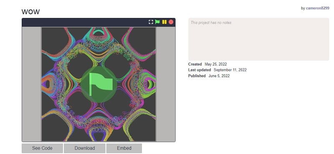Click the purple arch at the stage's bottom

(98, 136)
